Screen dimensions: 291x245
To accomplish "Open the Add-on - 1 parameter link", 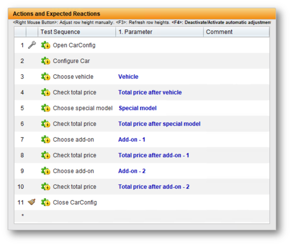I will pyautogui.click(x=132, y=140).
